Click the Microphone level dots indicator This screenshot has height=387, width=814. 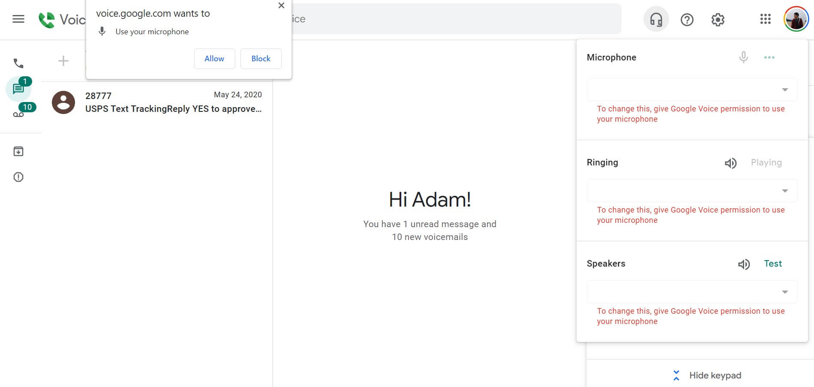click(769, 57)
